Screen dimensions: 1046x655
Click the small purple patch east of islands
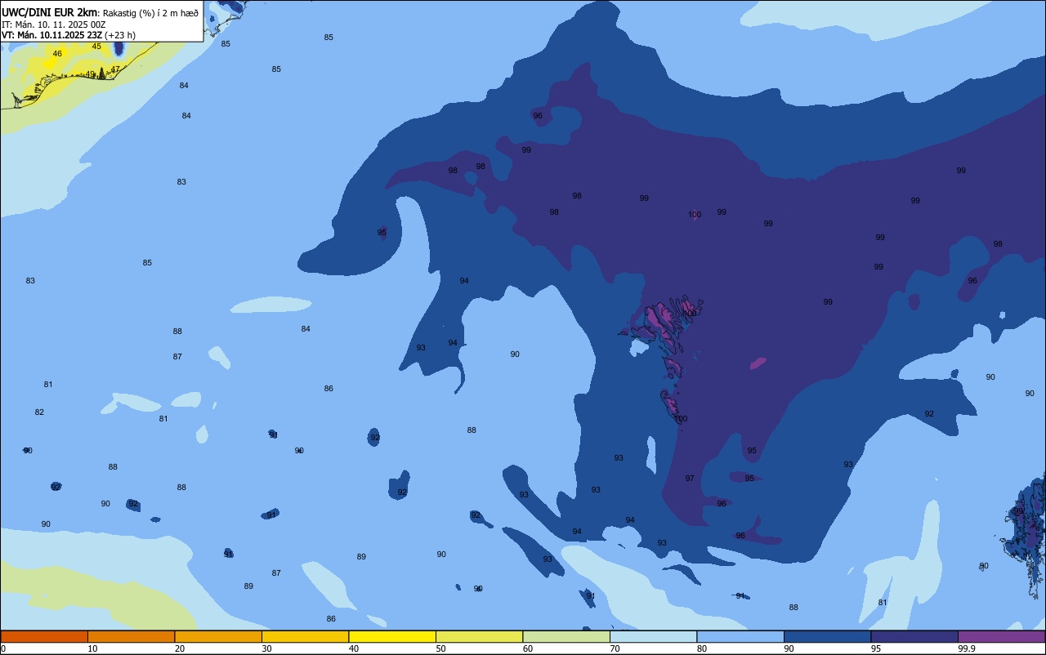point(758,363)
